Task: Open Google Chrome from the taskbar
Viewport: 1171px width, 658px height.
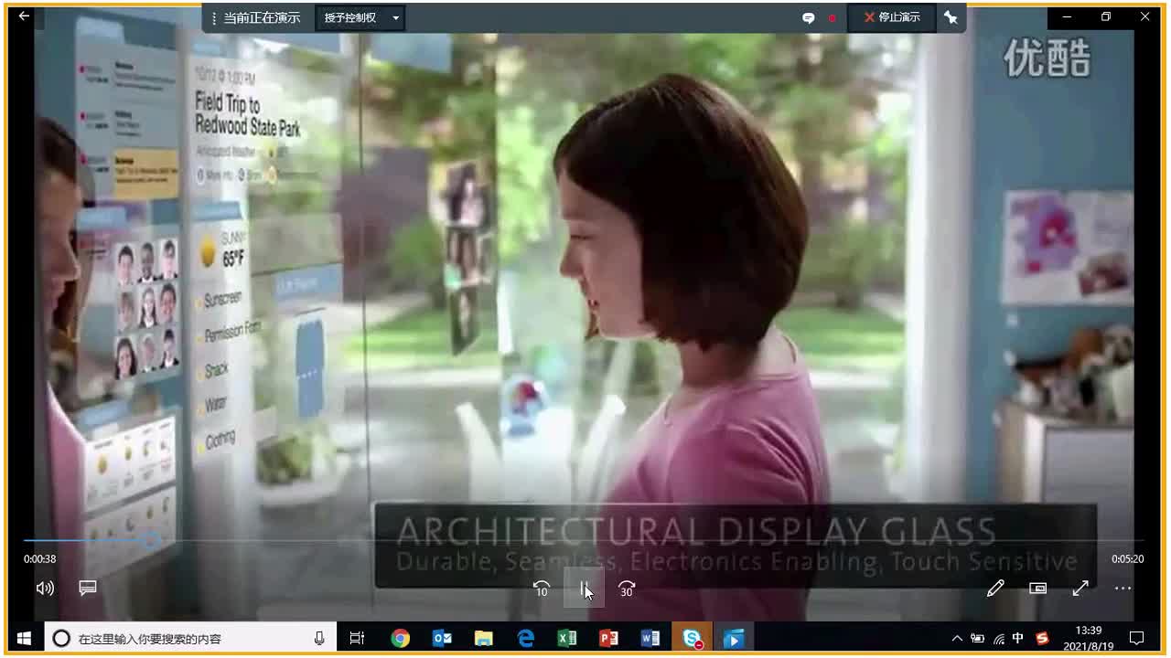Action: pyautogui.click(x=400, y=639)
